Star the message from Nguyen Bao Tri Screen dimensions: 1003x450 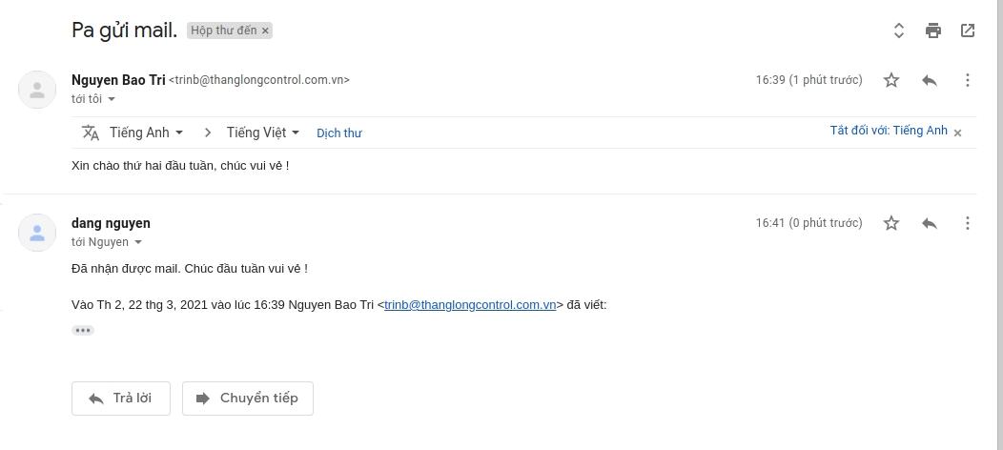pos(891,80)
